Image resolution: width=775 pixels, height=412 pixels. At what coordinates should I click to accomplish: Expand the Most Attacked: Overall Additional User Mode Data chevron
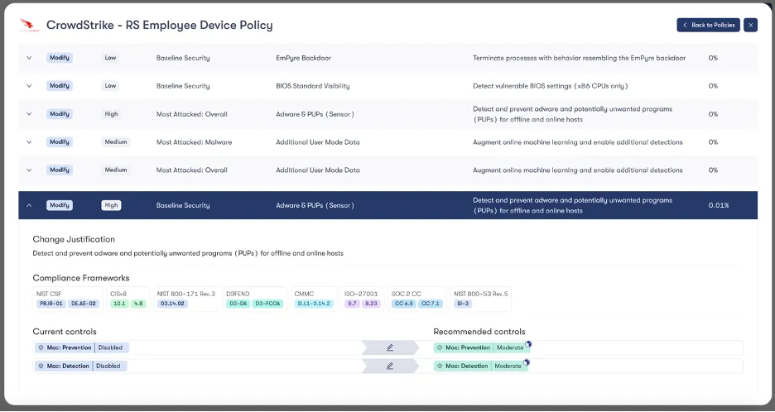click(29, 170)
